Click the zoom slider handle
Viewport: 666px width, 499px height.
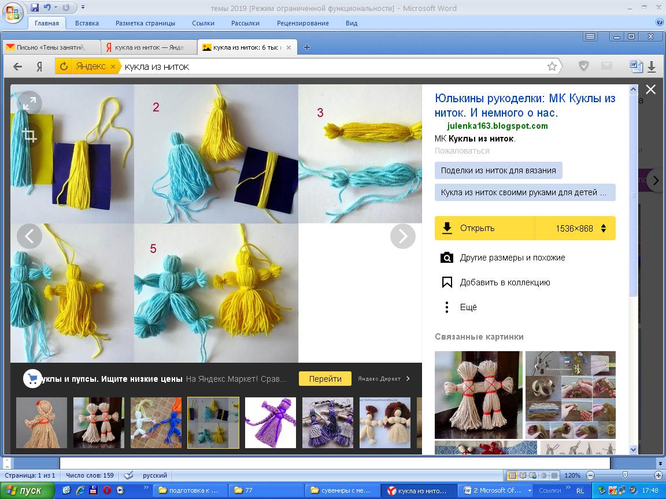click(x=625, y=475)
